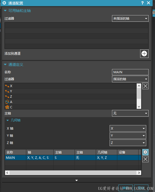Click the 'X, Y, Z' 几何轴 cell

pyautogui.click(x=106, y=158)
